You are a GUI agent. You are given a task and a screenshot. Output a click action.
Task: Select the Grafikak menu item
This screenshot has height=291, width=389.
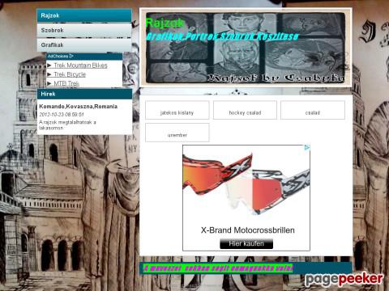pos(84,45)
